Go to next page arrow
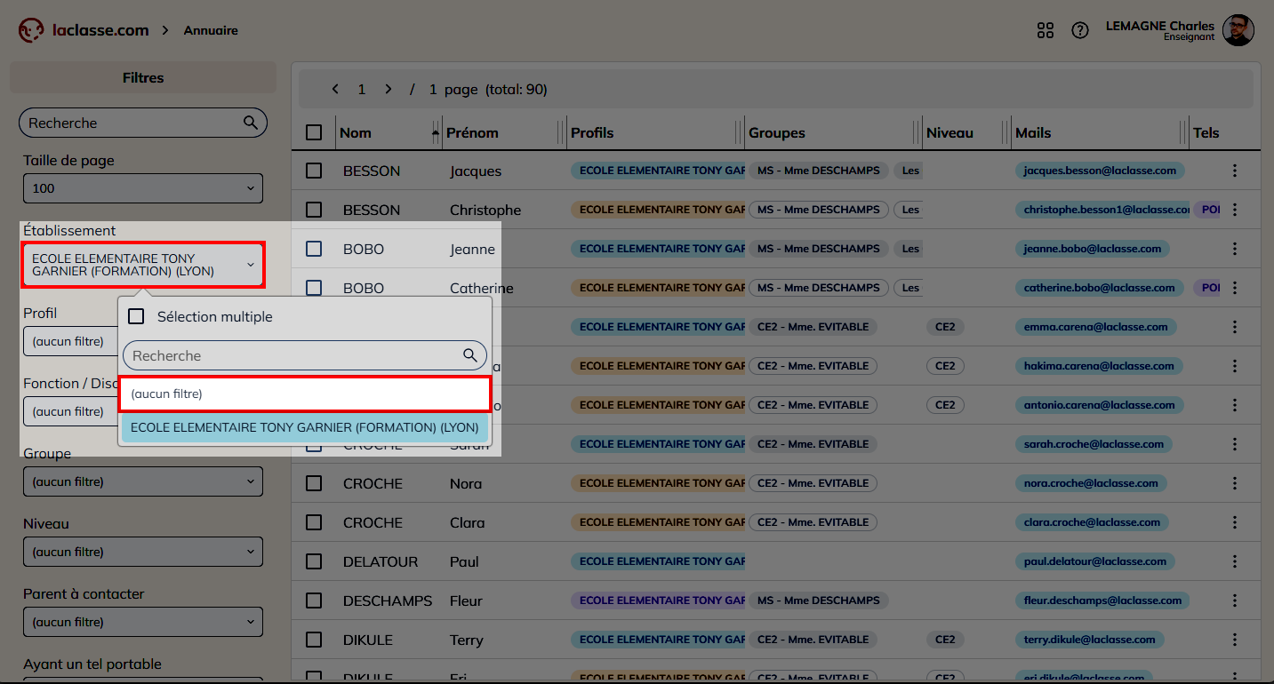The image size is (1274, 684). click(389, 89)
